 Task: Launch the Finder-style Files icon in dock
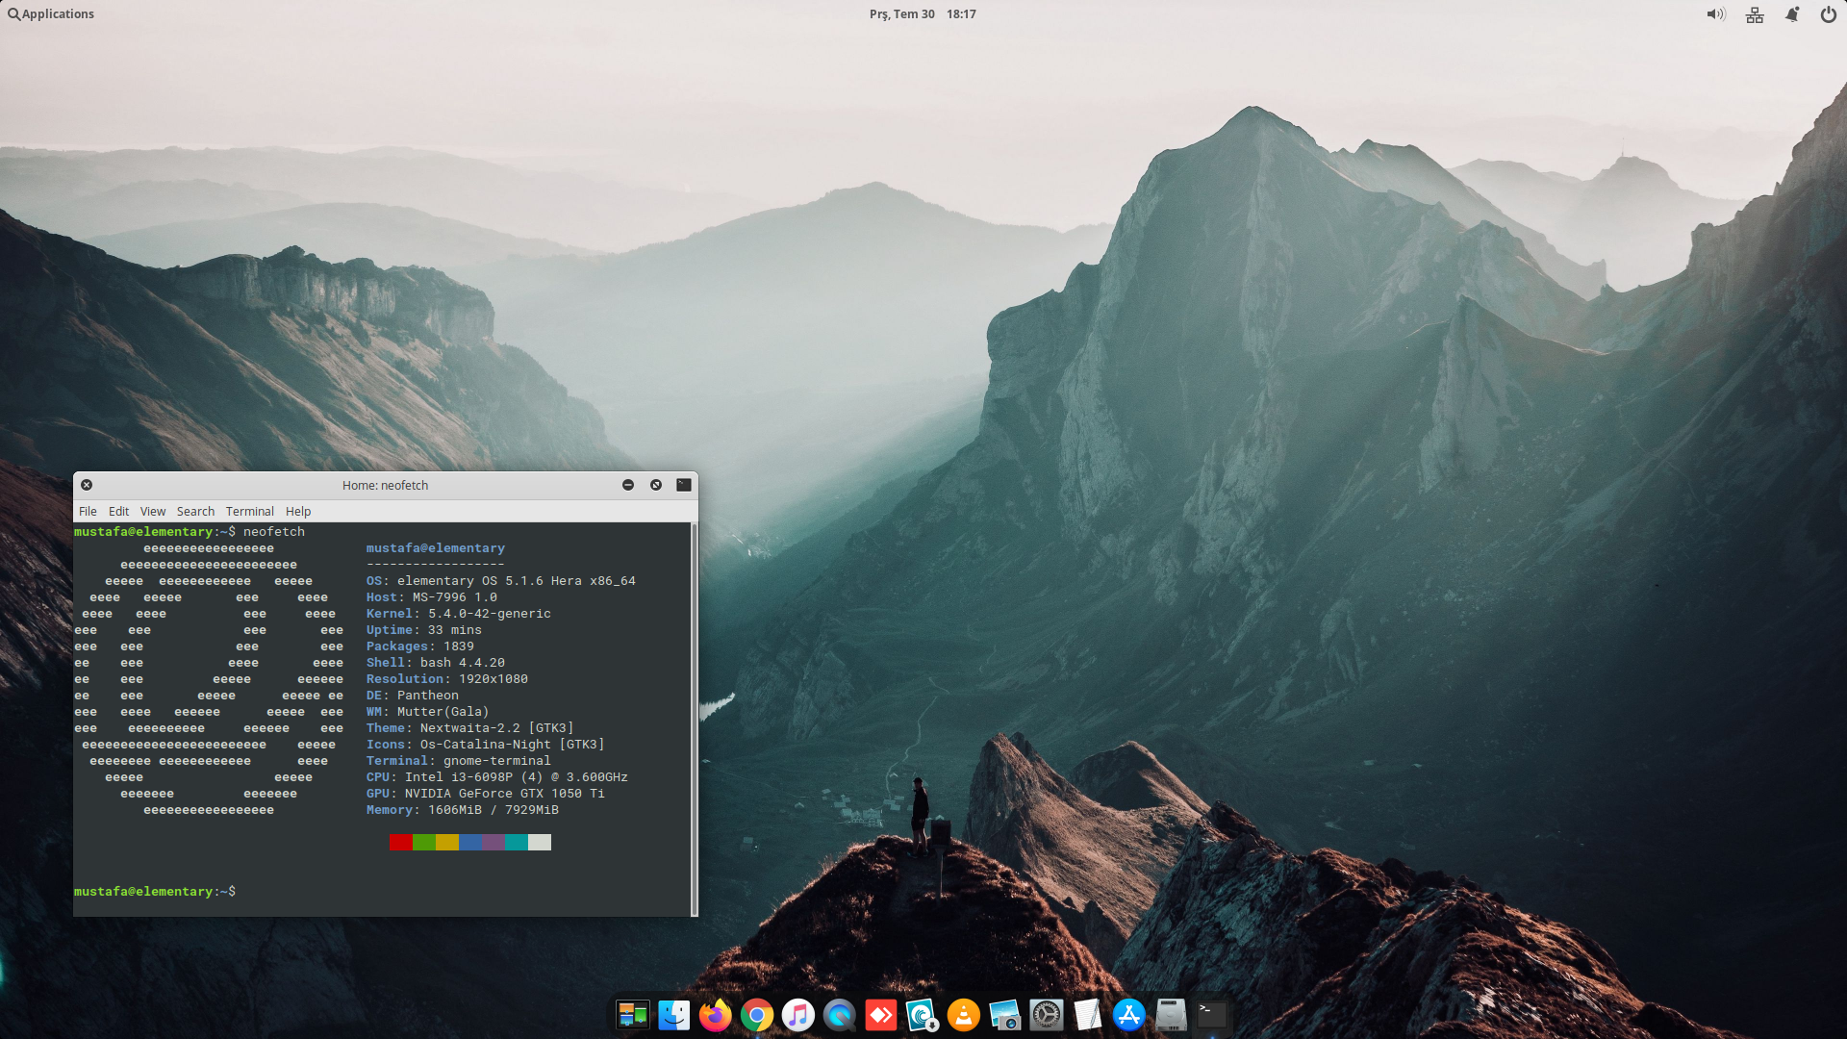(x=673, y=1015)
